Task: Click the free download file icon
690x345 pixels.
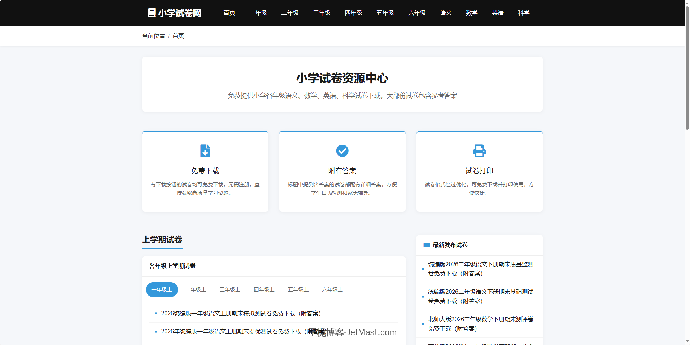Action: [205, 150]
